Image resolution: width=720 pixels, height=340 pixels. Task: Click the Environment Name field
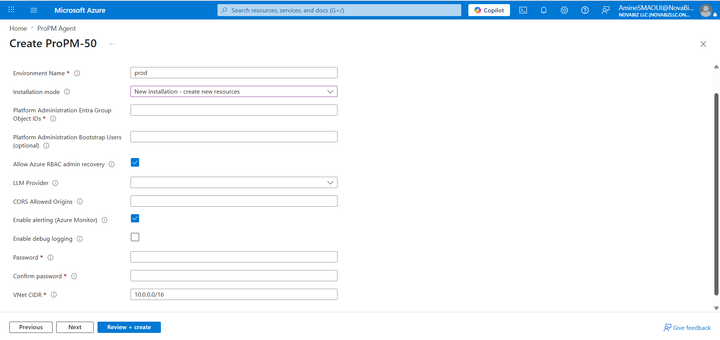point(234,73)
